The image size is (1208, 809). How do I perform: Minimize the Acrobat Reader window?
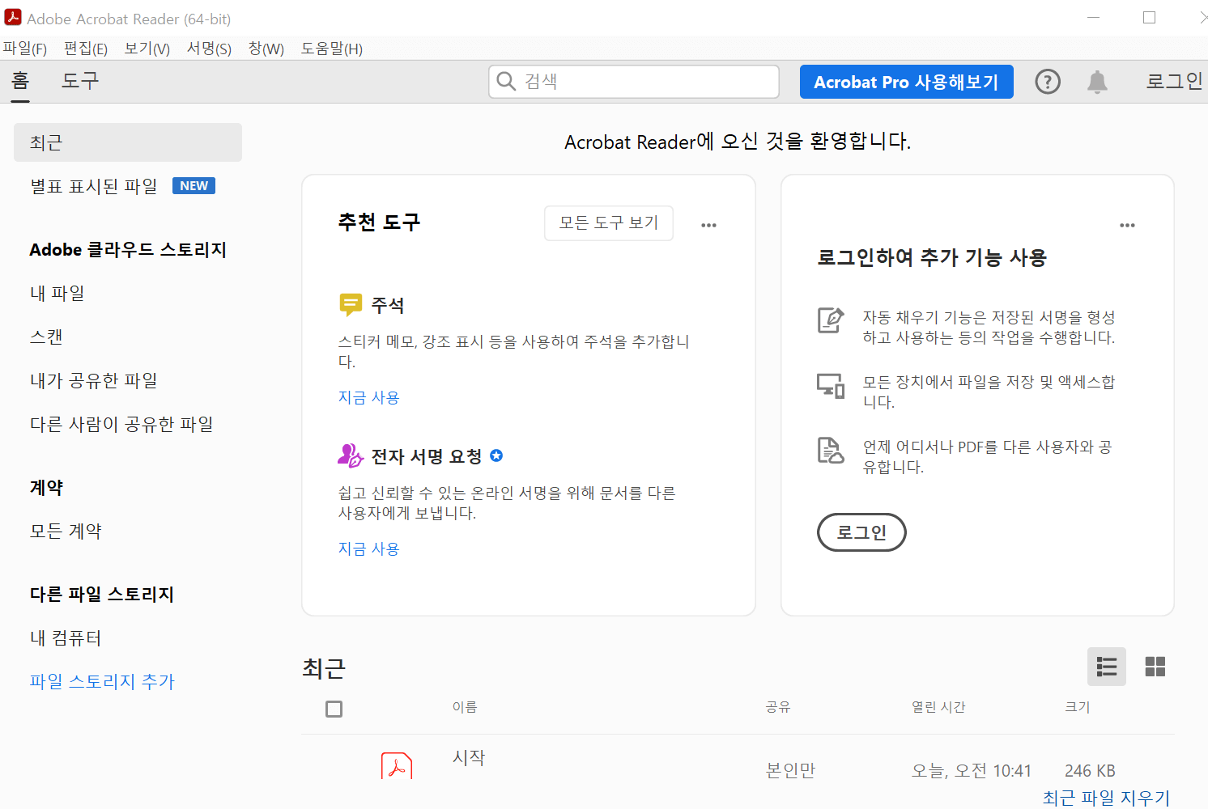tap(1094, 18)
